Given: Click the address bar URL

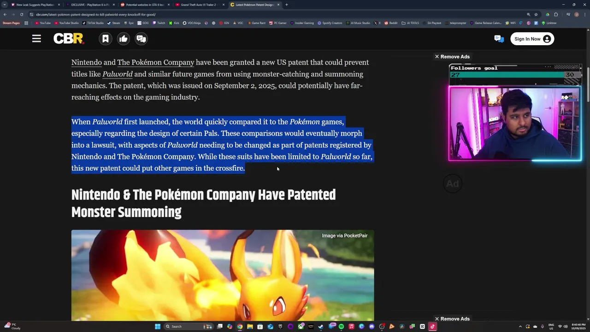Looking at the screenshot, I should click(x=96, y=14).
